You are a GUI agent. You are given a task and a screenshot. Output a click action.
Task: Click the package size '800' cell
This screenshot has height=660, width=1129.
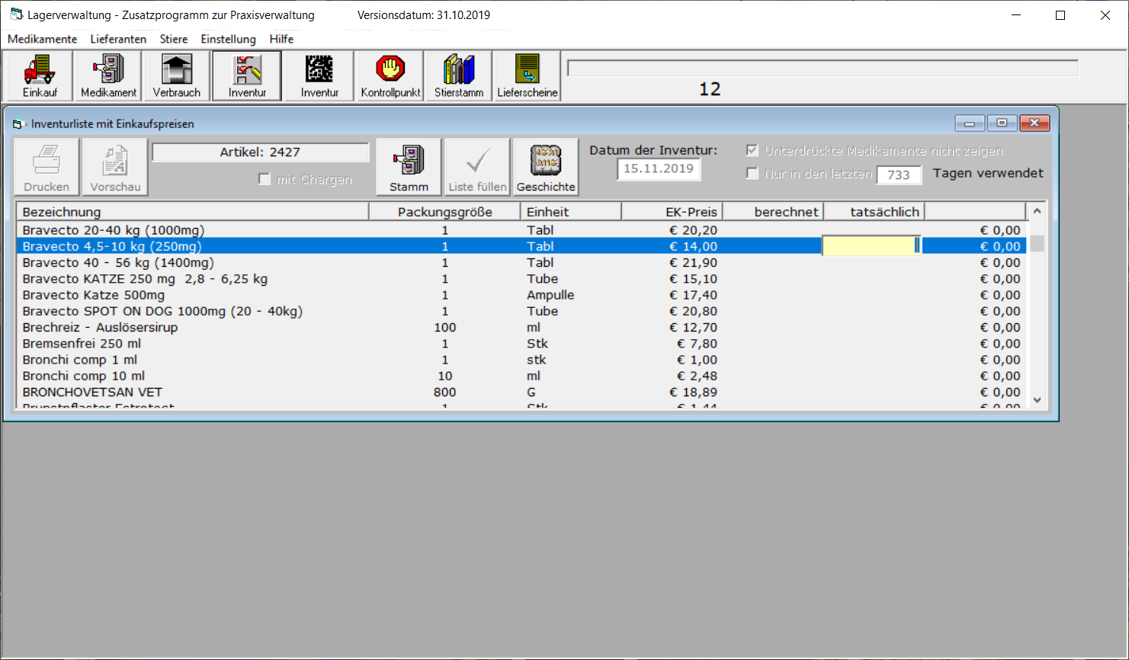click(x=445, y=392)
